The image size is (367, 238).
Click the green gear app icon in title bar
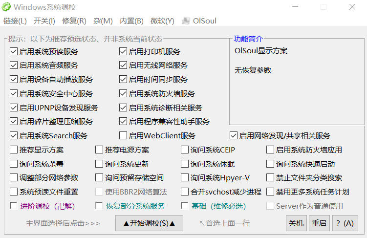click(6, 7)
